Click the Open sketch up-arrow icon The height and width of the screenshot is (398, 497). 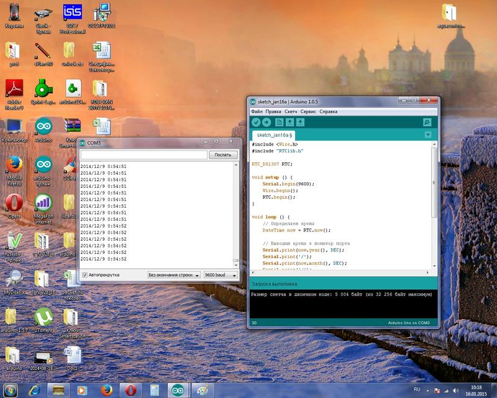(x=290, y=123)
